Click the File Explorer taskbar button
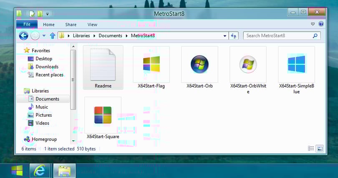The width and height of the screenshot is (338, 178). coord(64,171)
